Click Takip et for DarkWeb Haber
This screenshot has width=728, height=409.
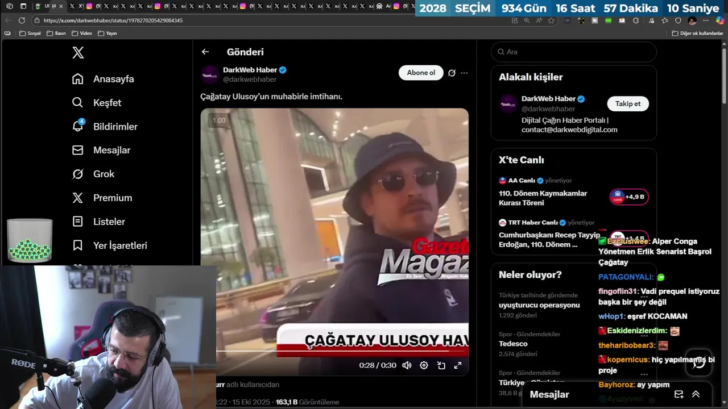tap(628, 103)
